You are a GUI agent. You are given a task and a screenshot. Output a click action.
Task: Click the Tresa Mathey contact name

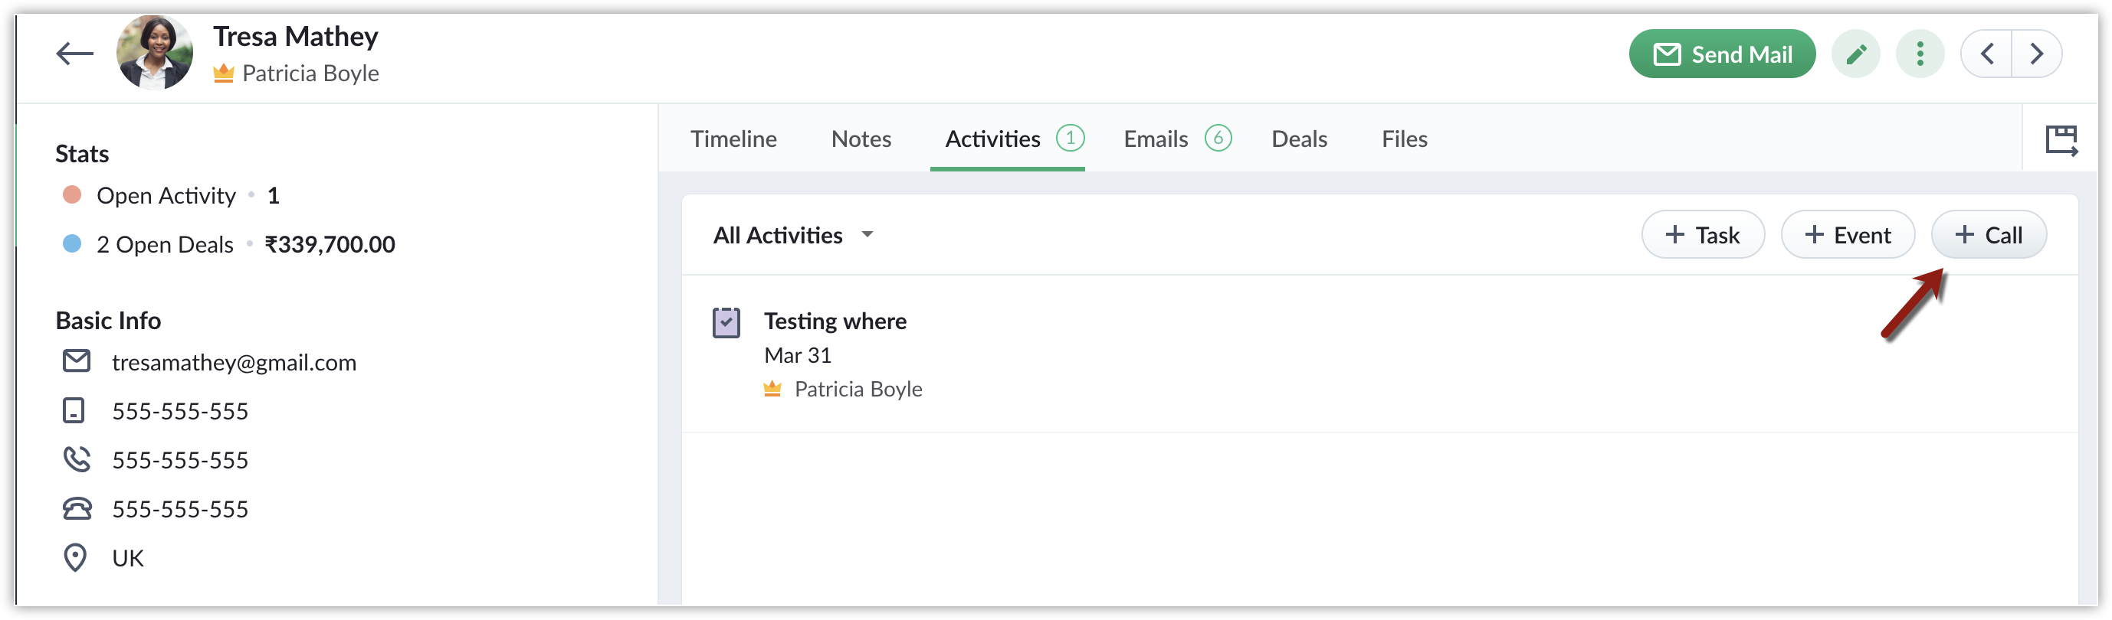pos(295,37)
